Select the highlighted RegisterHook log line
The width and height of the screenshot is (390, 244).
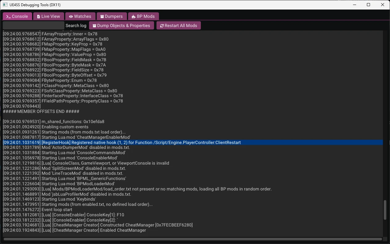(x=141, y=142)
